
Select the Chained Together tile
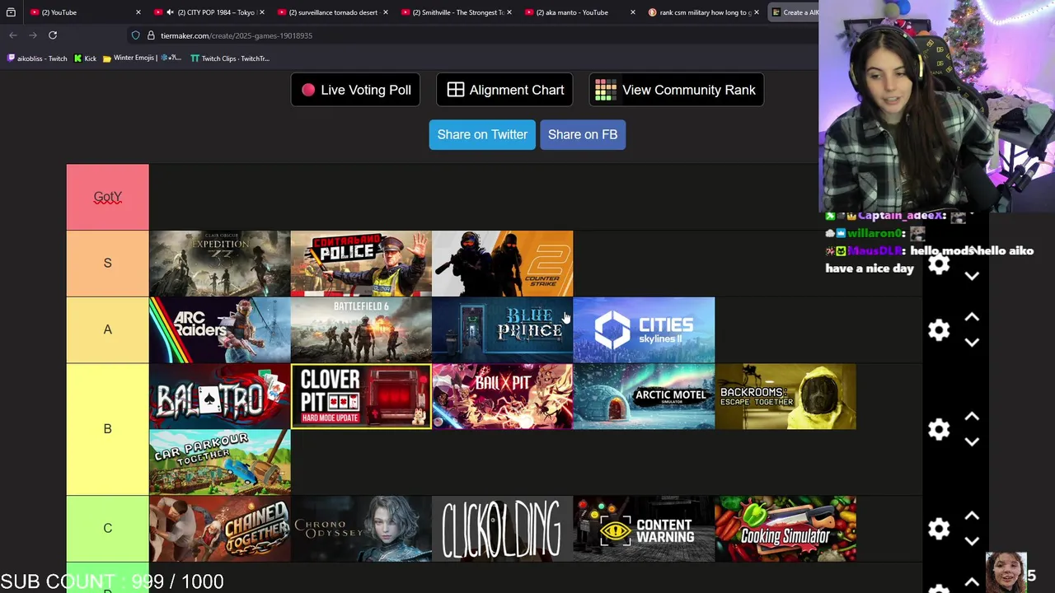220,529
